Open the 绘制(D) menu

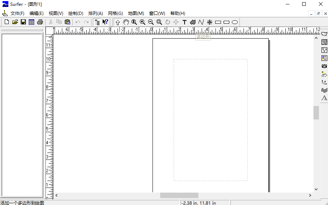76,13
